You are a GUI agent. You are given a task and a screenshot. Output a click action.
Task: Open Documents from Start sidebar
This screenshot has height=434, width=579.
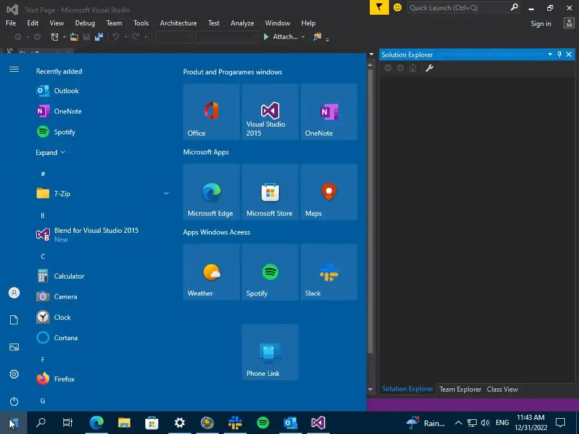pyautogui.click(x=14, y=320)
